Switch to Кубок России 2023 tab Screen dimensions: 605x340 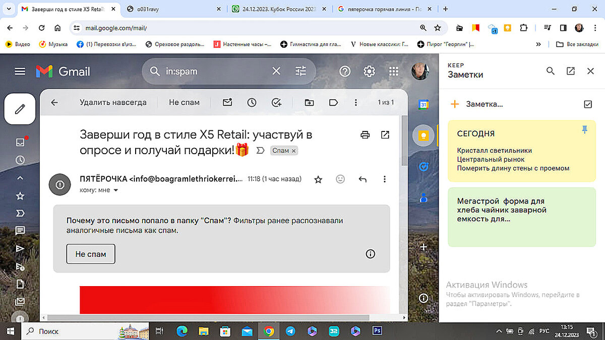click(280, 9)
